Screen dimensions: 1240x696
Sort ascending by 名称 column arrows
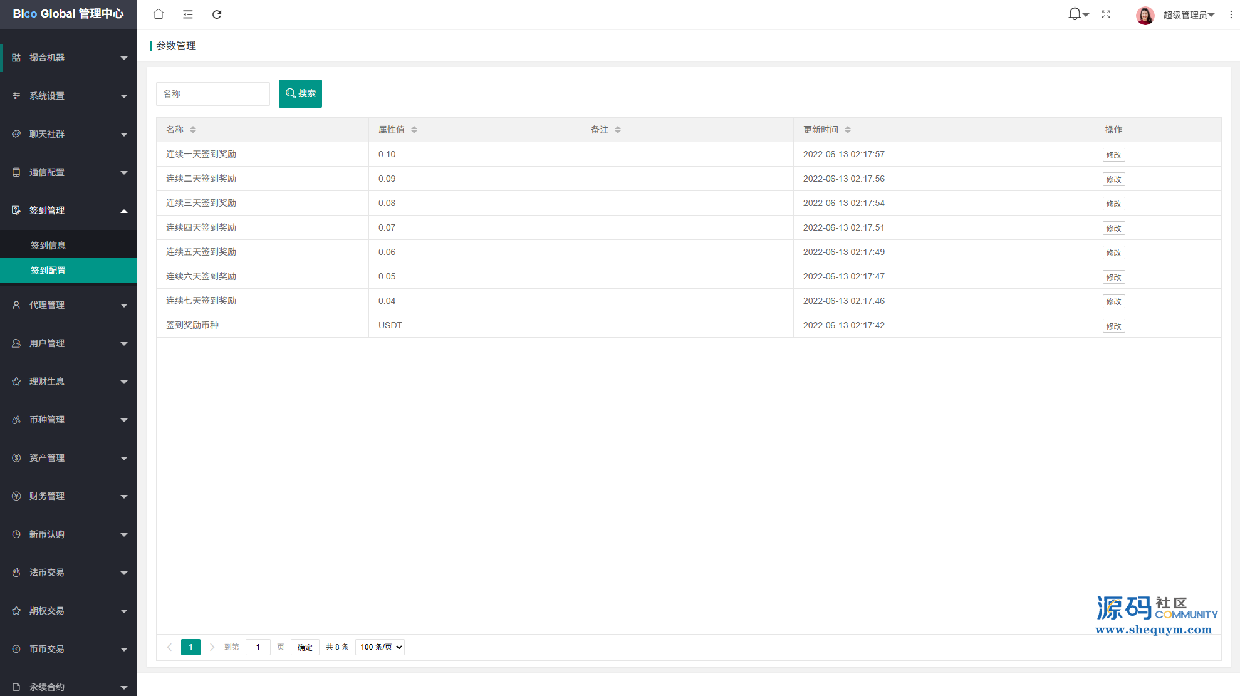tap(193, 127)
